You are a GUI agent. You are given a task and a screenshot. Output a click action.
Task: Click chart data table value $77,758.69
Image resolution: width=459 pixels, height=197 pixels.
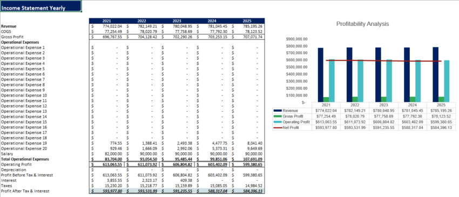coord(383,116)
